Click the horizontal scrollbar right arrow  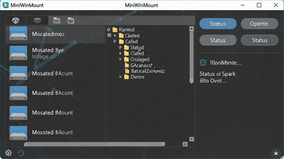click(185, 144)
